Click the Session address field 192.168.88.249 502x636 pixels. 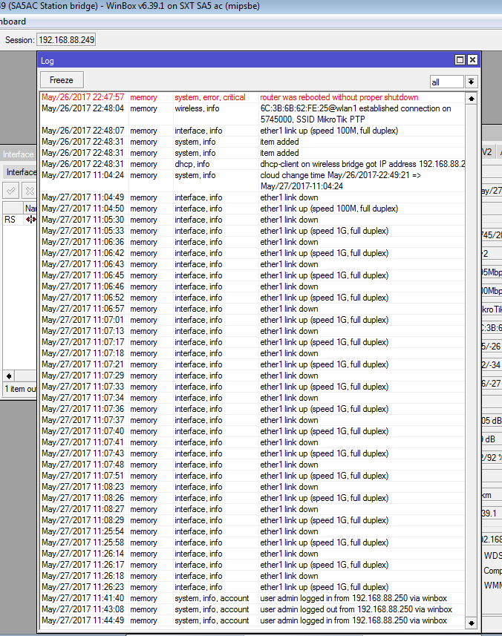66,40
